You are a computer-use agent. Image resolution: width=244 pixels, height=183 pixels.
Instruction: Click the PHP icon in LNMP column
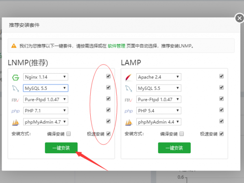[16, 111]
